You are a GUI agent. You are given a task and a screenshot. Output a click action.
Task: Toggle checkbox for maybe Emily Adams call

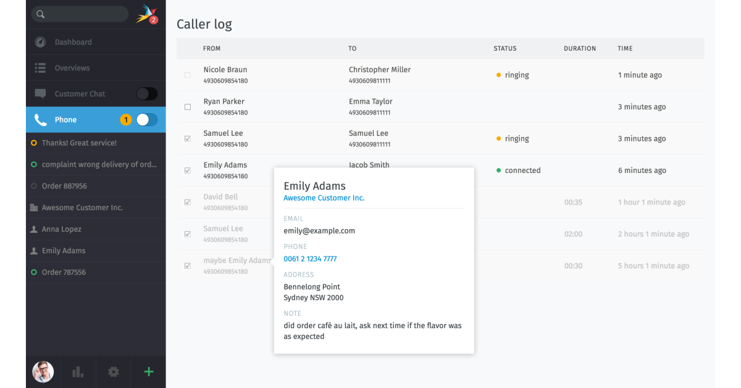[x=188, y=266]
